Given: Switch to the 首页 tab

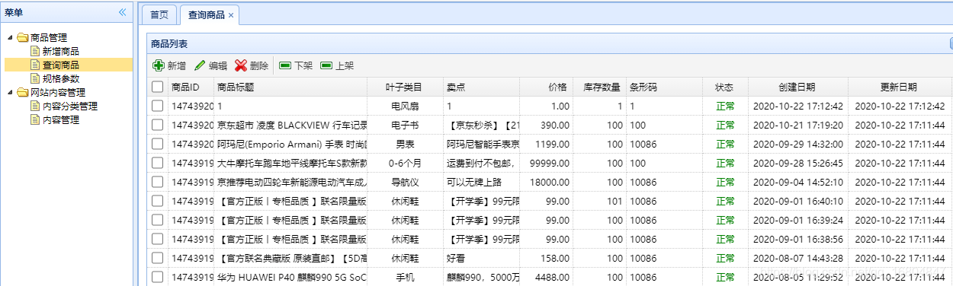Looking at the screenshot, I should (159, 15).
